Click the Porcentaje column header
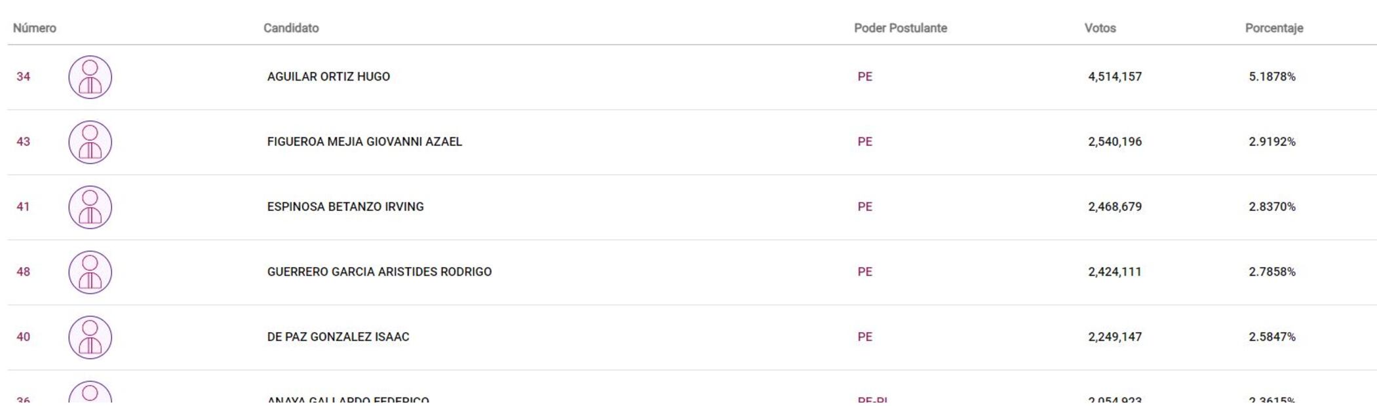1377x406 pixels. 1273,28
